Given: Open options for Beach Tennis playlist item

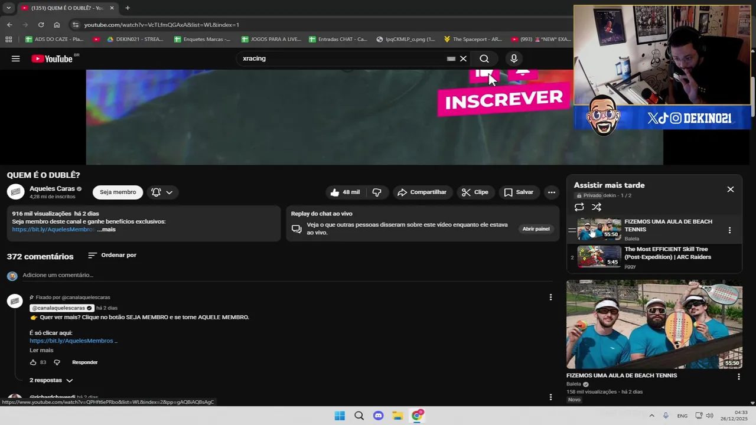Looking at the screenshot, I should [x=729, y=230].
